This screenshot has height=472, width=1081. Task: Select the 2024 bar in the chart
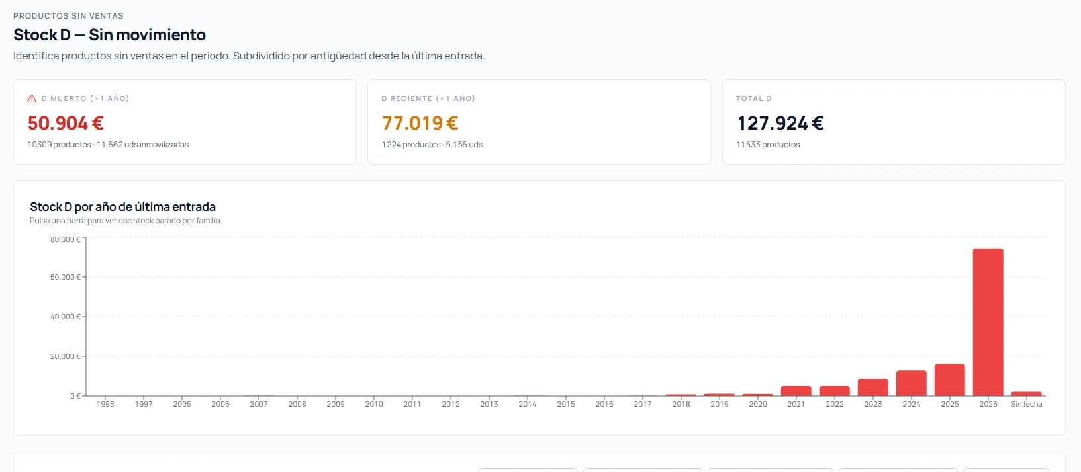911,383
